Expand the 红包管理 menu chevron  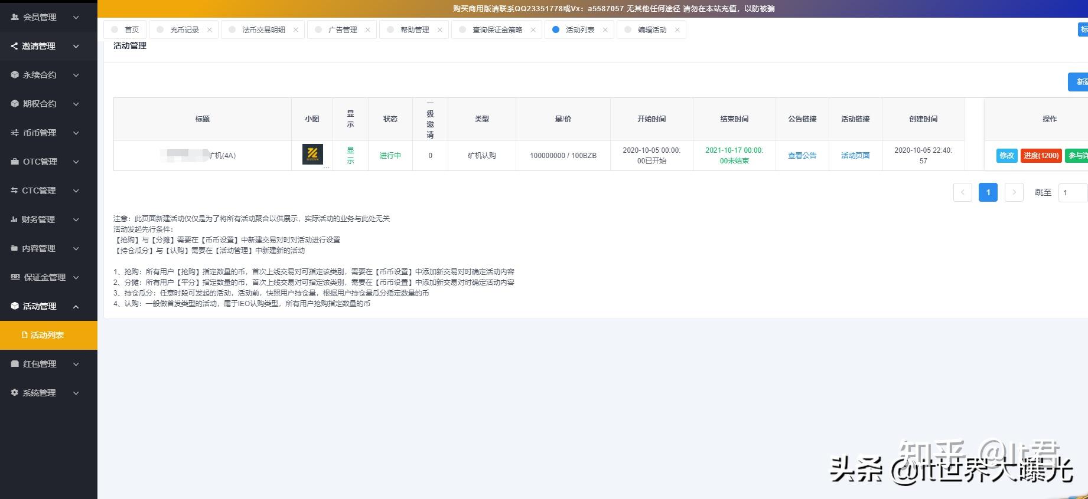(x=76, y=364)
